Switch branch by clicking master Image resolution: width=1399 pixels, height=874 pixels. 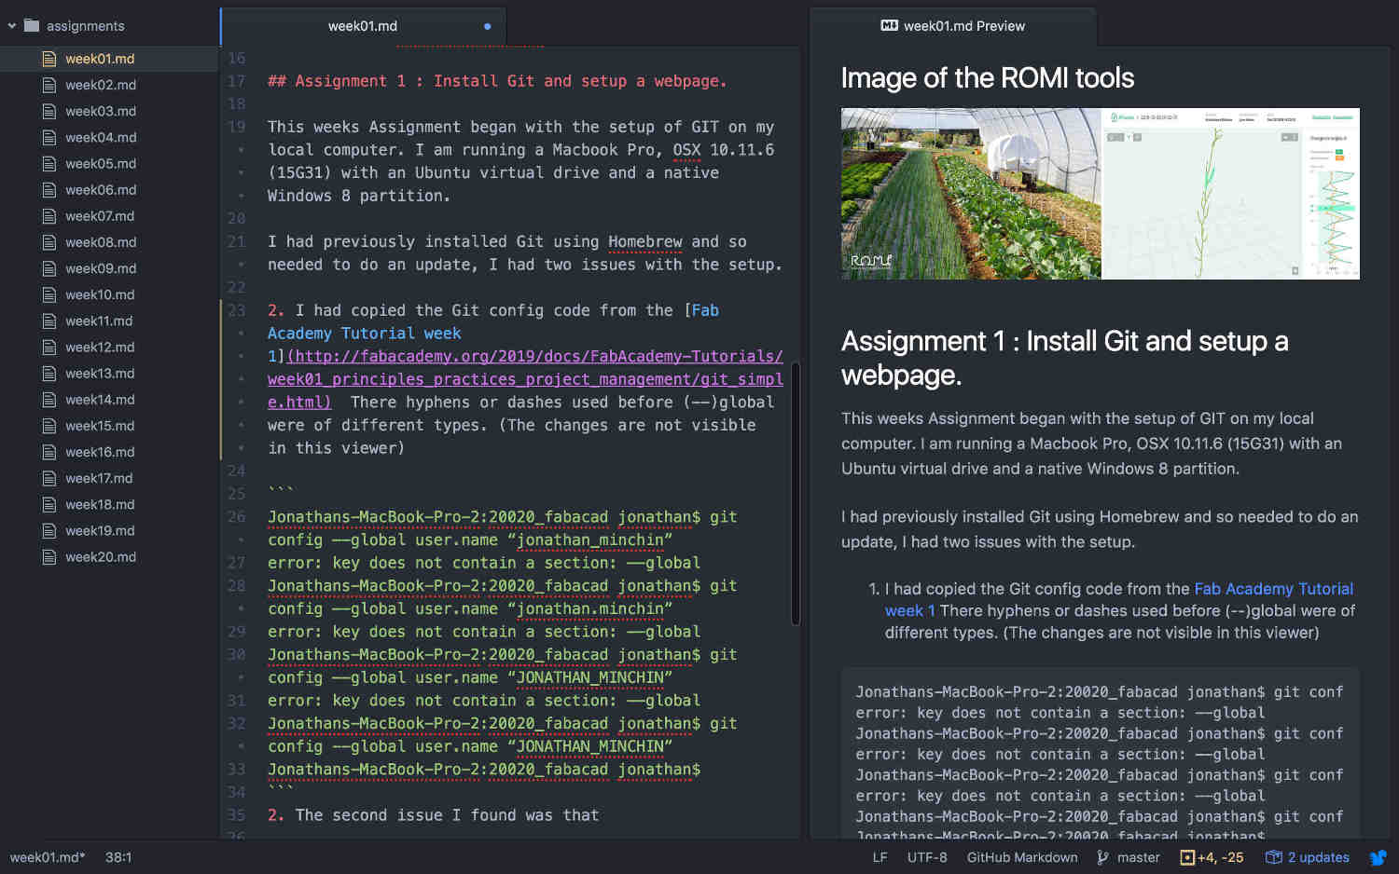[1139, 857]
